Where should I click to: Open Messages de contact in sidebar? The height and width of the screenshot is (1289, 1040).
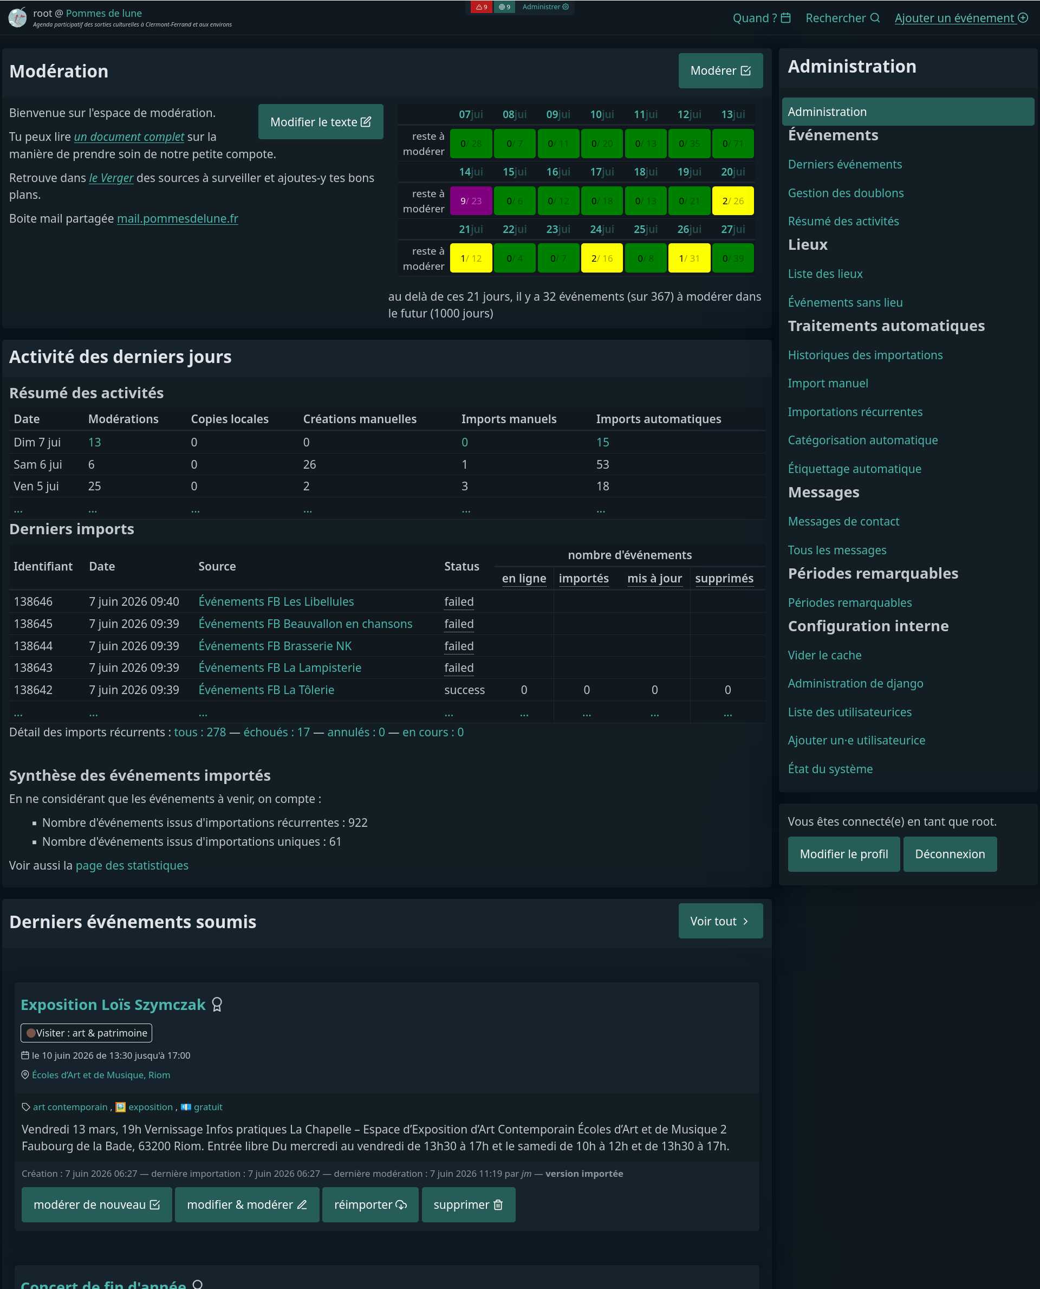tap(843, 522)
